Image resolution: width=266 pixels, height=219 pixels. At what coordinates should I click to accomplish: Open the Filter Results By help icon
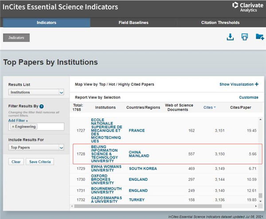(41, 106)
